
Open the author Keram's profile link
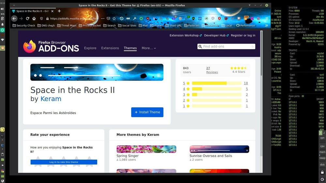click(51, 99)
